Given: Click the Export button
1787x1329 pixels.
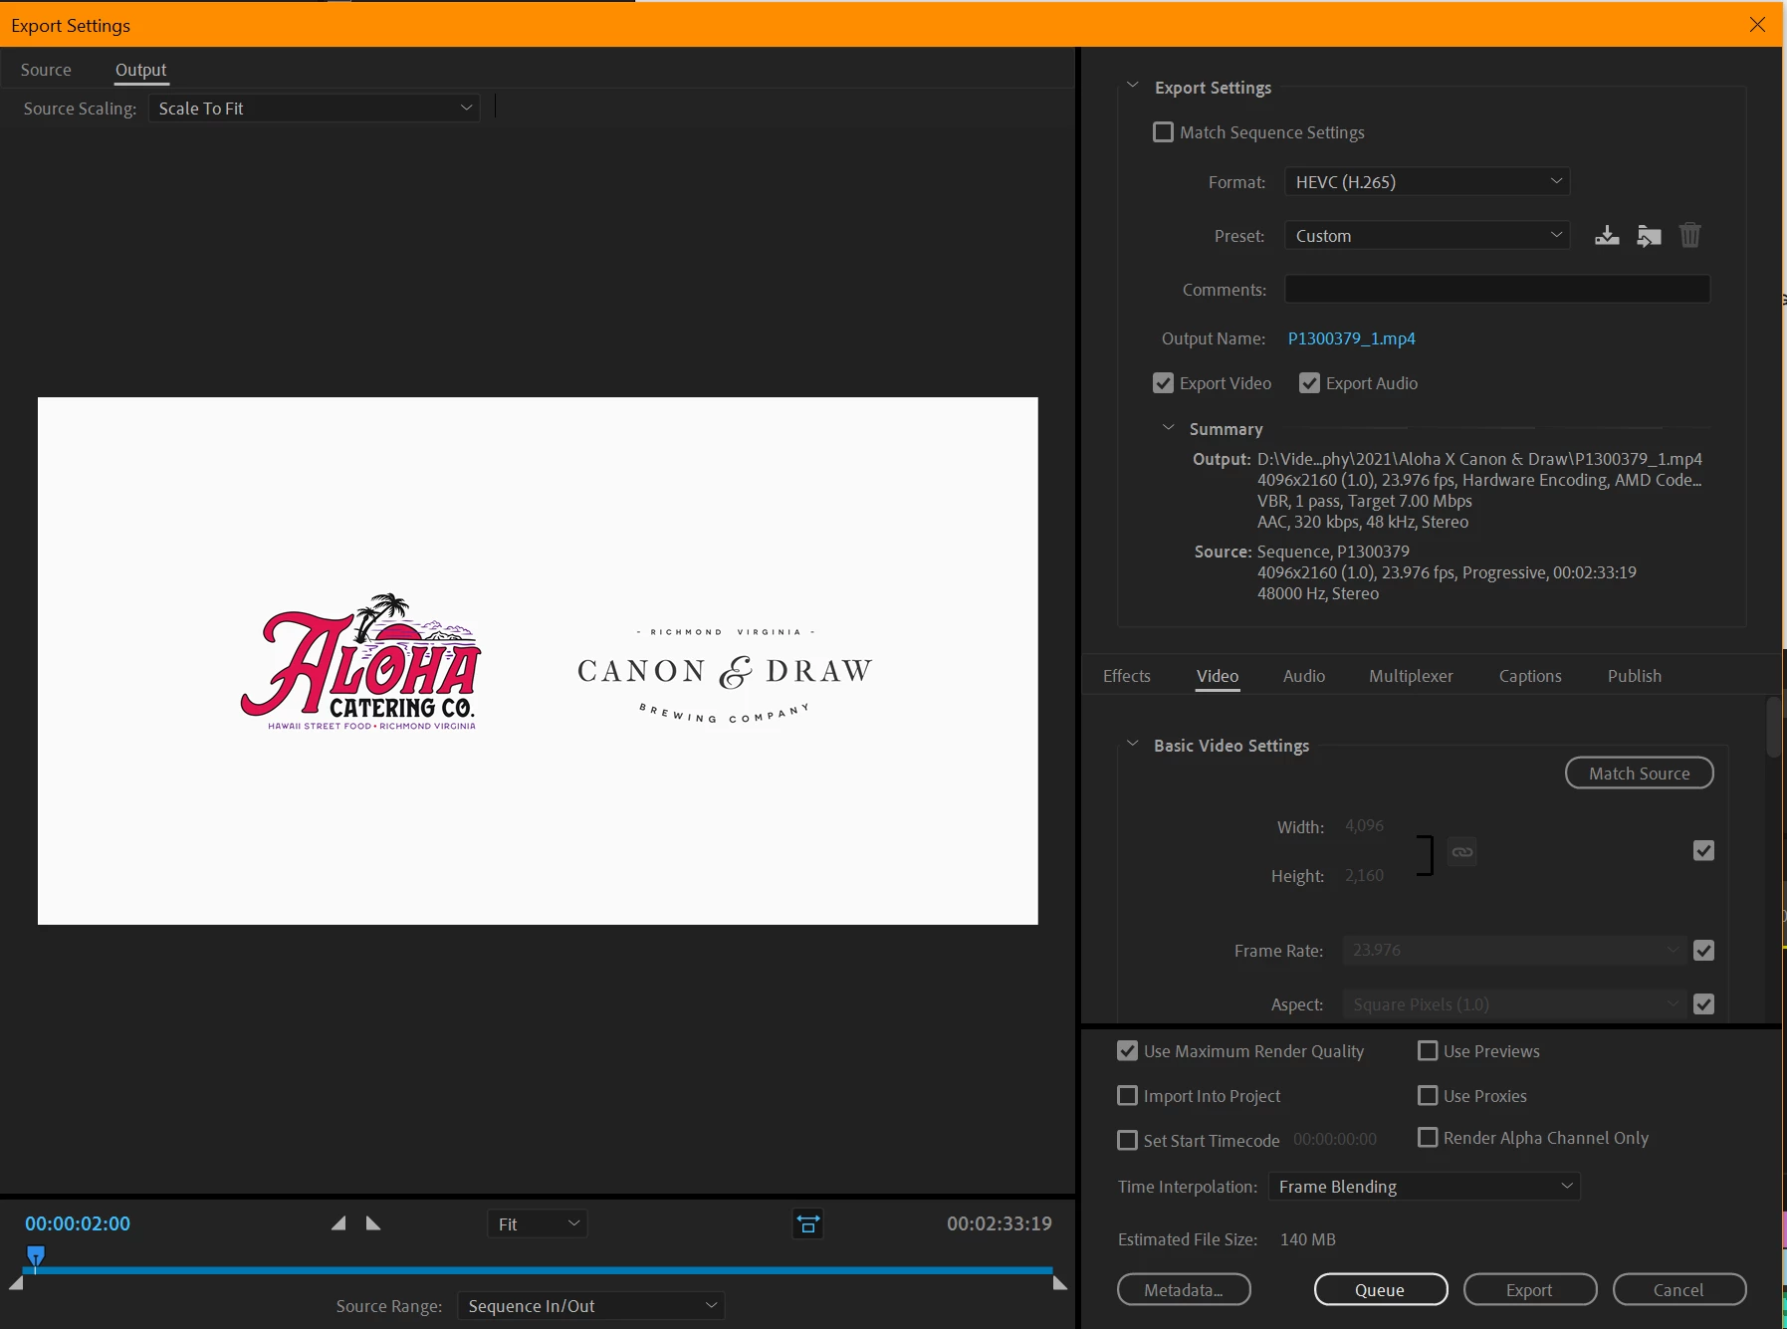Looking at the screenshot, I should click(x=1529, y=1289).
